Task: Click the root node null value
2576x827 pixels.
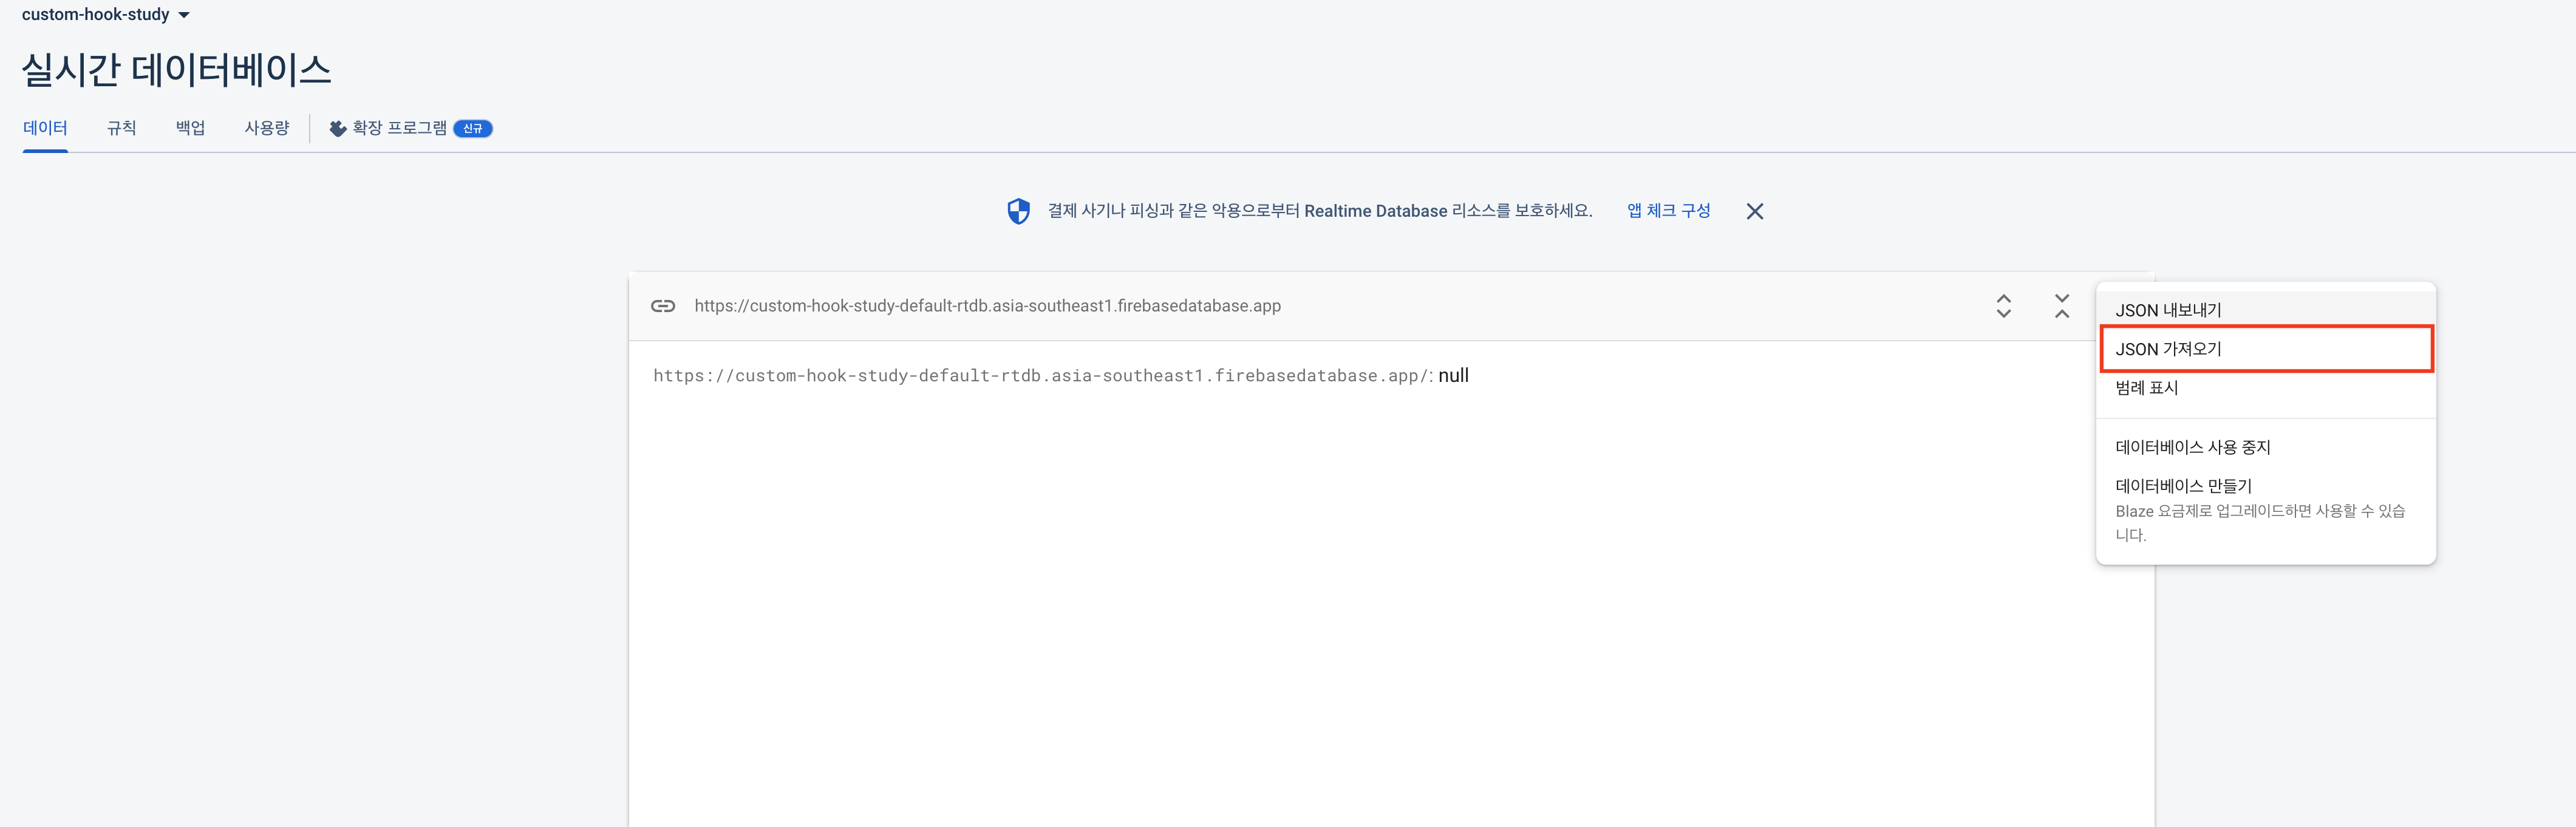Action: pyautogui.click(x=1453, y=376)
